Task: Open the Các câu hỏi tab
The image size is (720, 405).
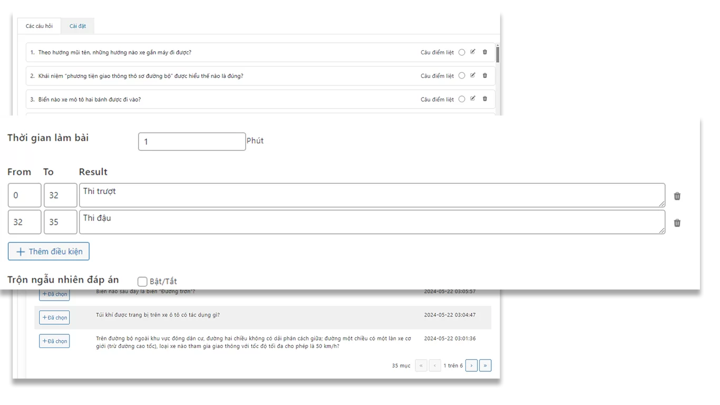Action: click(39, 26)
